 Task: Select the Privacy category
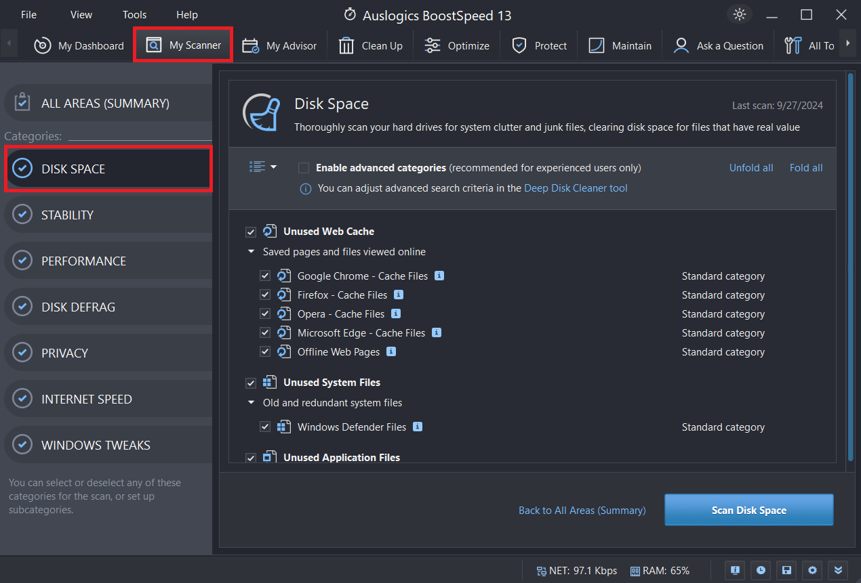point(108,353)
